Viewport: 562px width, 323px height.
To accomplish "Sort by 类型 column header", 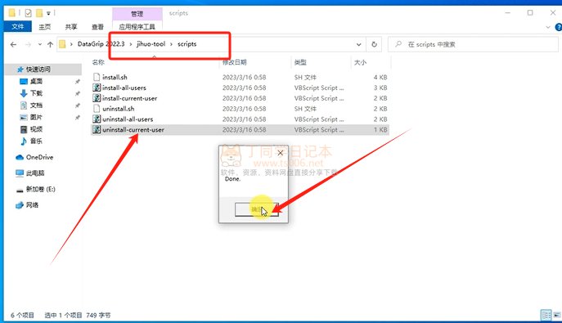I will pyautogui.click(x=300, y=62).
